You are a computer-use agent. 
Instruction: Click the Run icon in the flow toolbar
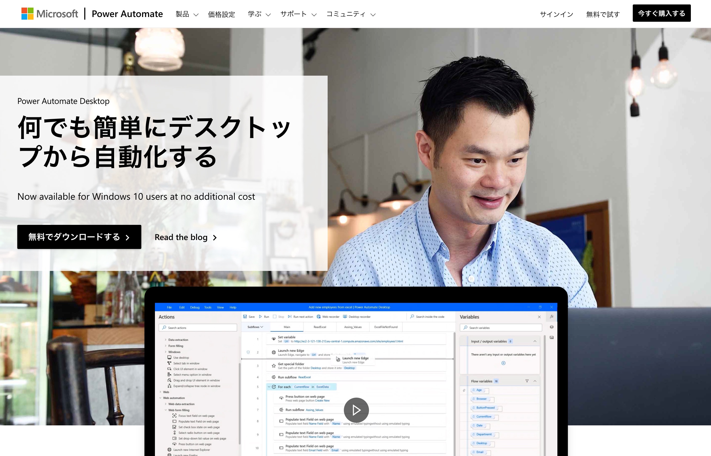pos(260,316)
